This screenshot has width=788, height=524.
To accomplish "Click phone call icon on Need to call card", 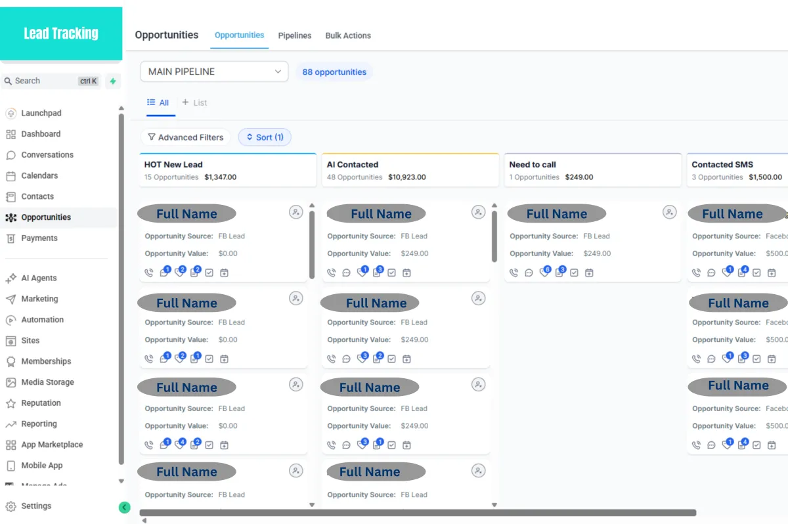I will [x=514, y=273].
